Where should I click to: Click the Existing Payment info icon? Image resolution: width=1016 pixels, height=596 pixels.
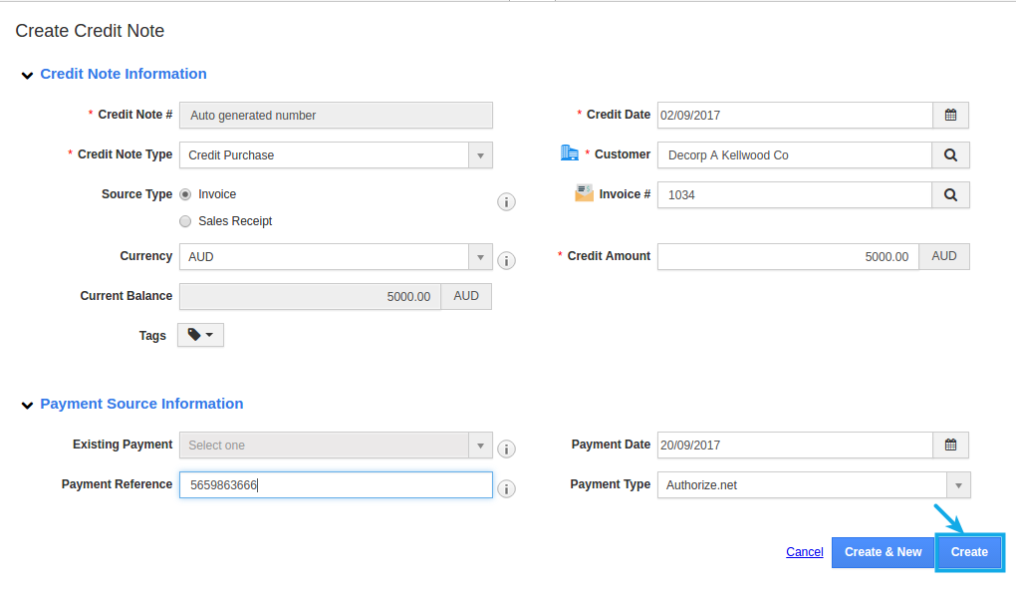[506, 448]
